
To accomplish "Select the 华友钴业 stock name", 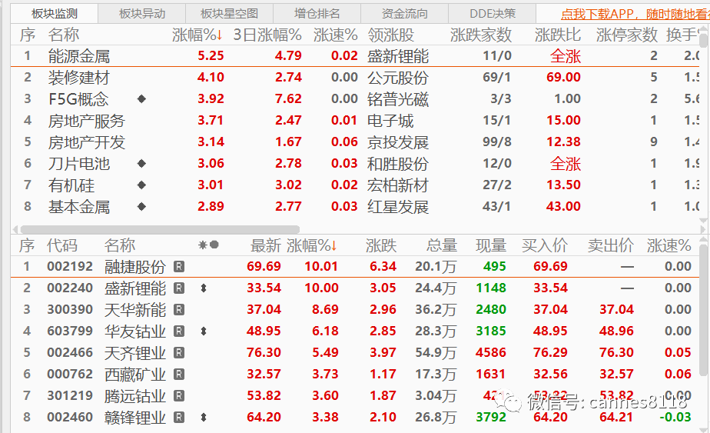I will [135, 331].
